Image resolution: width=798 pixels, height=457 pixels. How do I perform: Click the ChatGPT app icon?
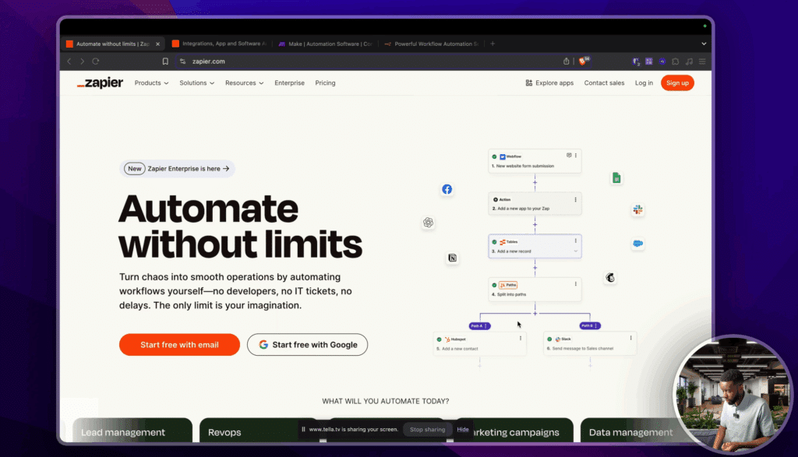coord(428,223)
